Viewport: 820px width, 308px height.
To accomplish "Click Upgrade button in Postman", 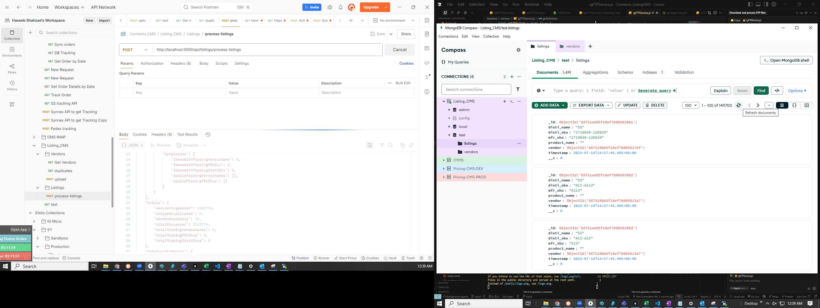I will [x=371, y=7].
